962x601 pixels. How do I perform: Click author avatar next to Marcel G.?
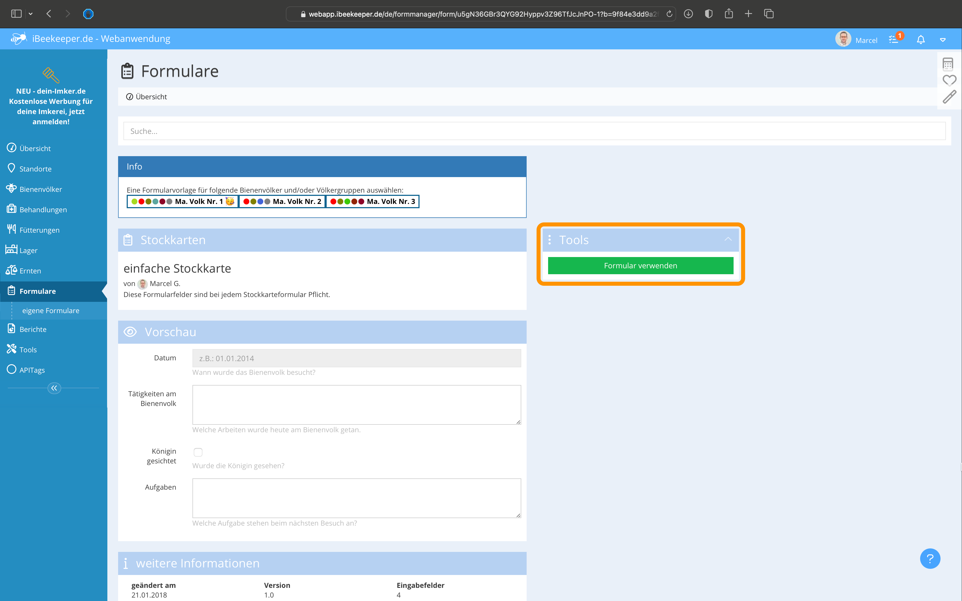[142, 284]
